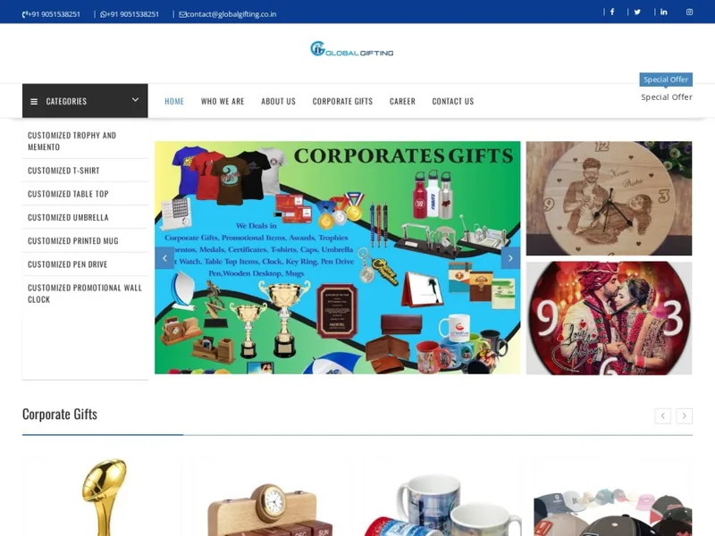Open the wedding couple photo clock image
The height and width of the screenshot is (536, 715).
tap(609, 318)
